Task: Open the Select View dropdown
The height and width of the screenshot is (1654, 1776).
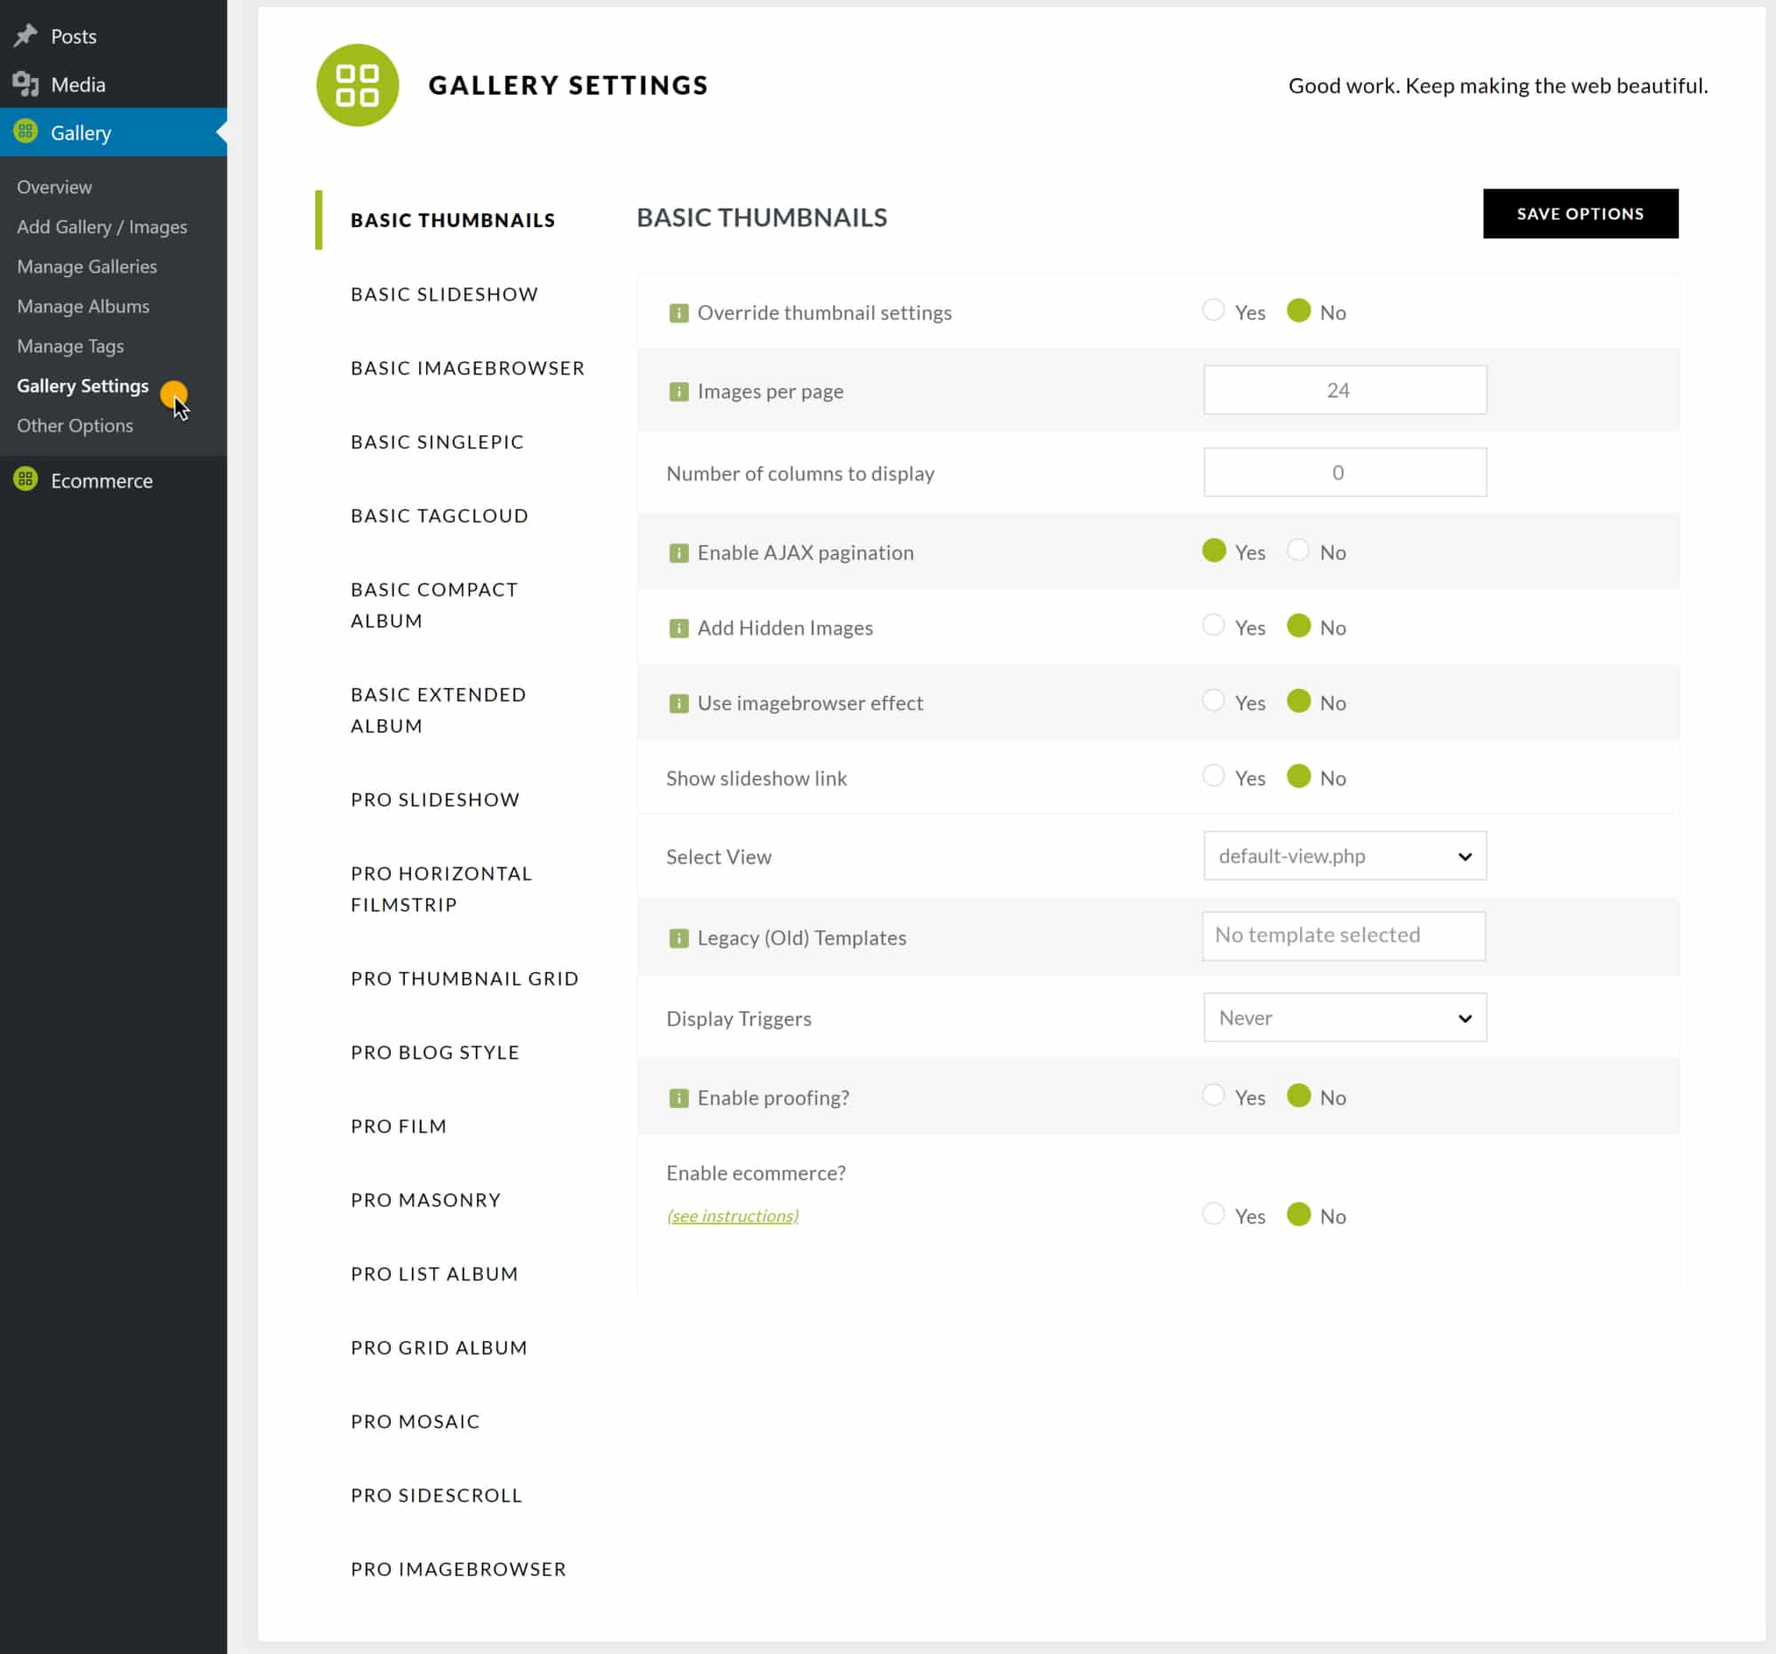Action: (x=1344, y=856)
